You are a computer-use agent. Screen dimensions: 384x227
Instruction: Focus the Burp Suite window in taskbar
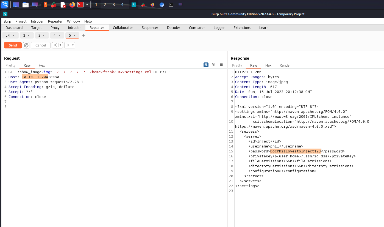134,5
